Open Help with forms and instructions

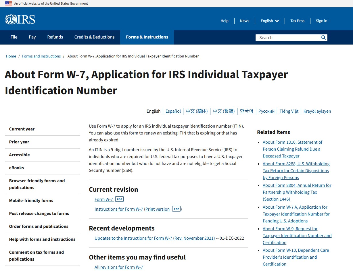point(43,239)
